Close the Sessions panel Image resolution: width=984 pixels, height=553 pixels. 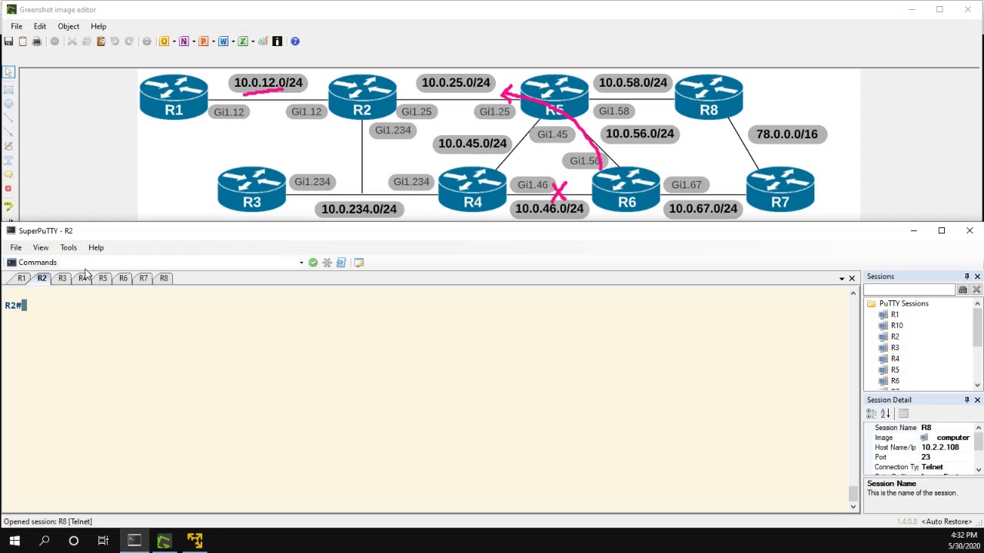[977, 276]
